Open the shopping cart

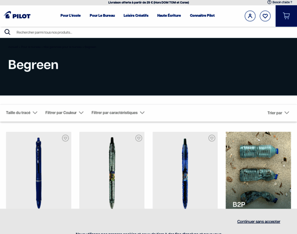point(286,16)
